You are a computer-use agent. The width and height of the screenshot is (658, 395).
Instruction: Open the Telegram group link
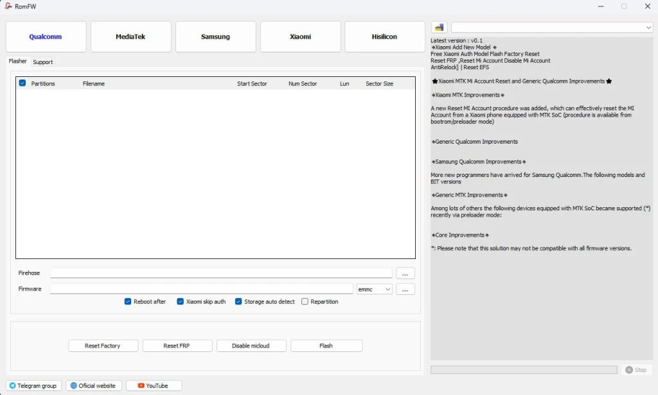(33, 386)
